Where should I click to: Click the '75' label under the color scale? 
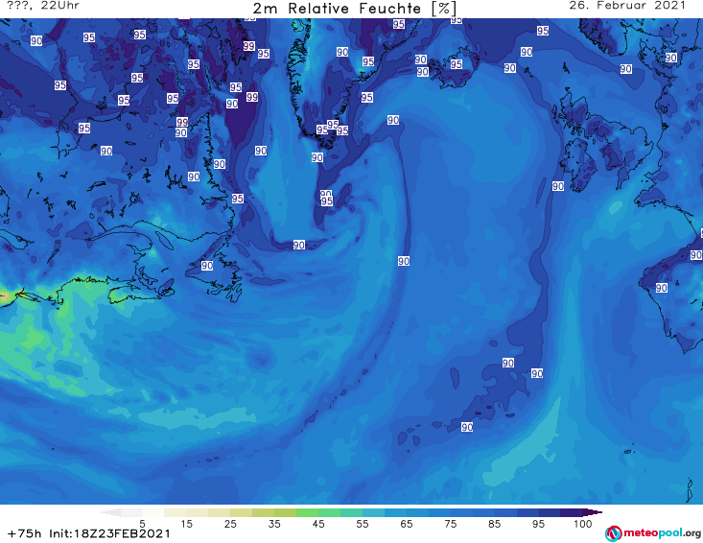click(451, 524)
